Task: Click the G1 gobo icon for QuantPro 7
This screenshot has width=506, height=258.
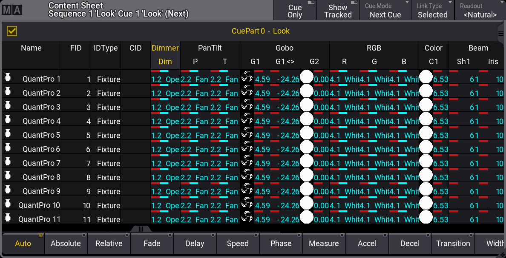Action: coord(247,161)
